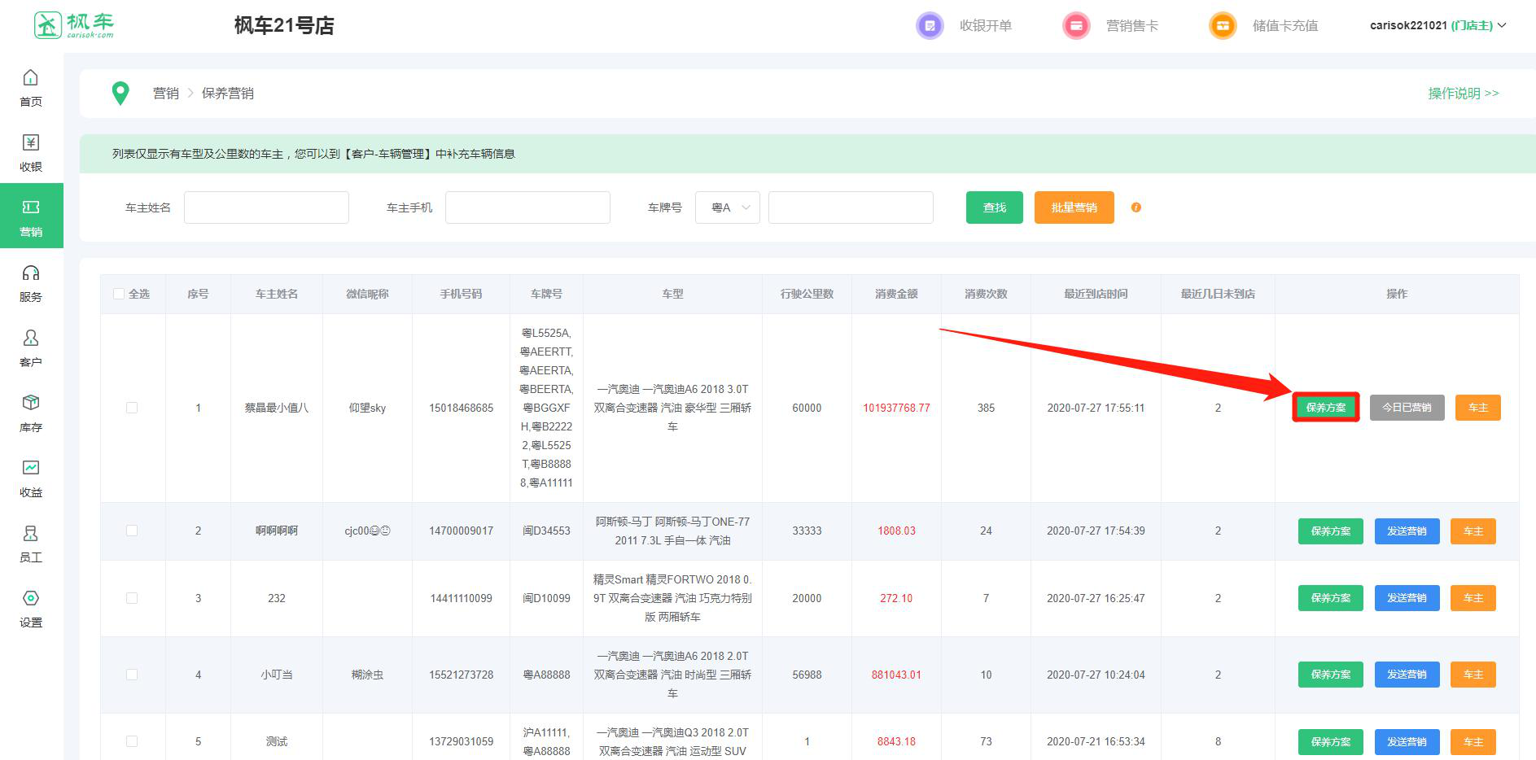Click the 行驶公里数 column header
Viewport: 1536px width, 760px height.
pos(807,294)
